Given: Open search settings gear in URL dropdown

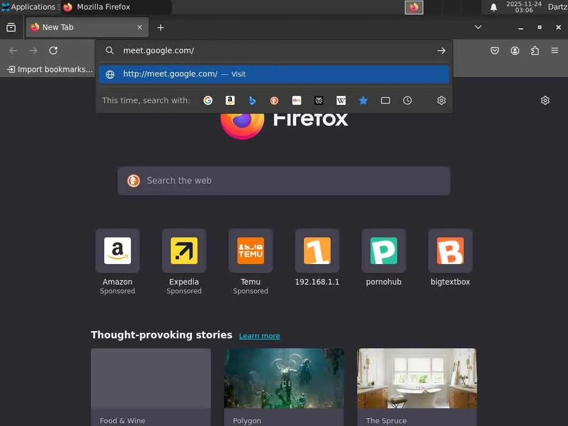Looking at the screenshot, I should pyautogui.click(x=441, y=100).
